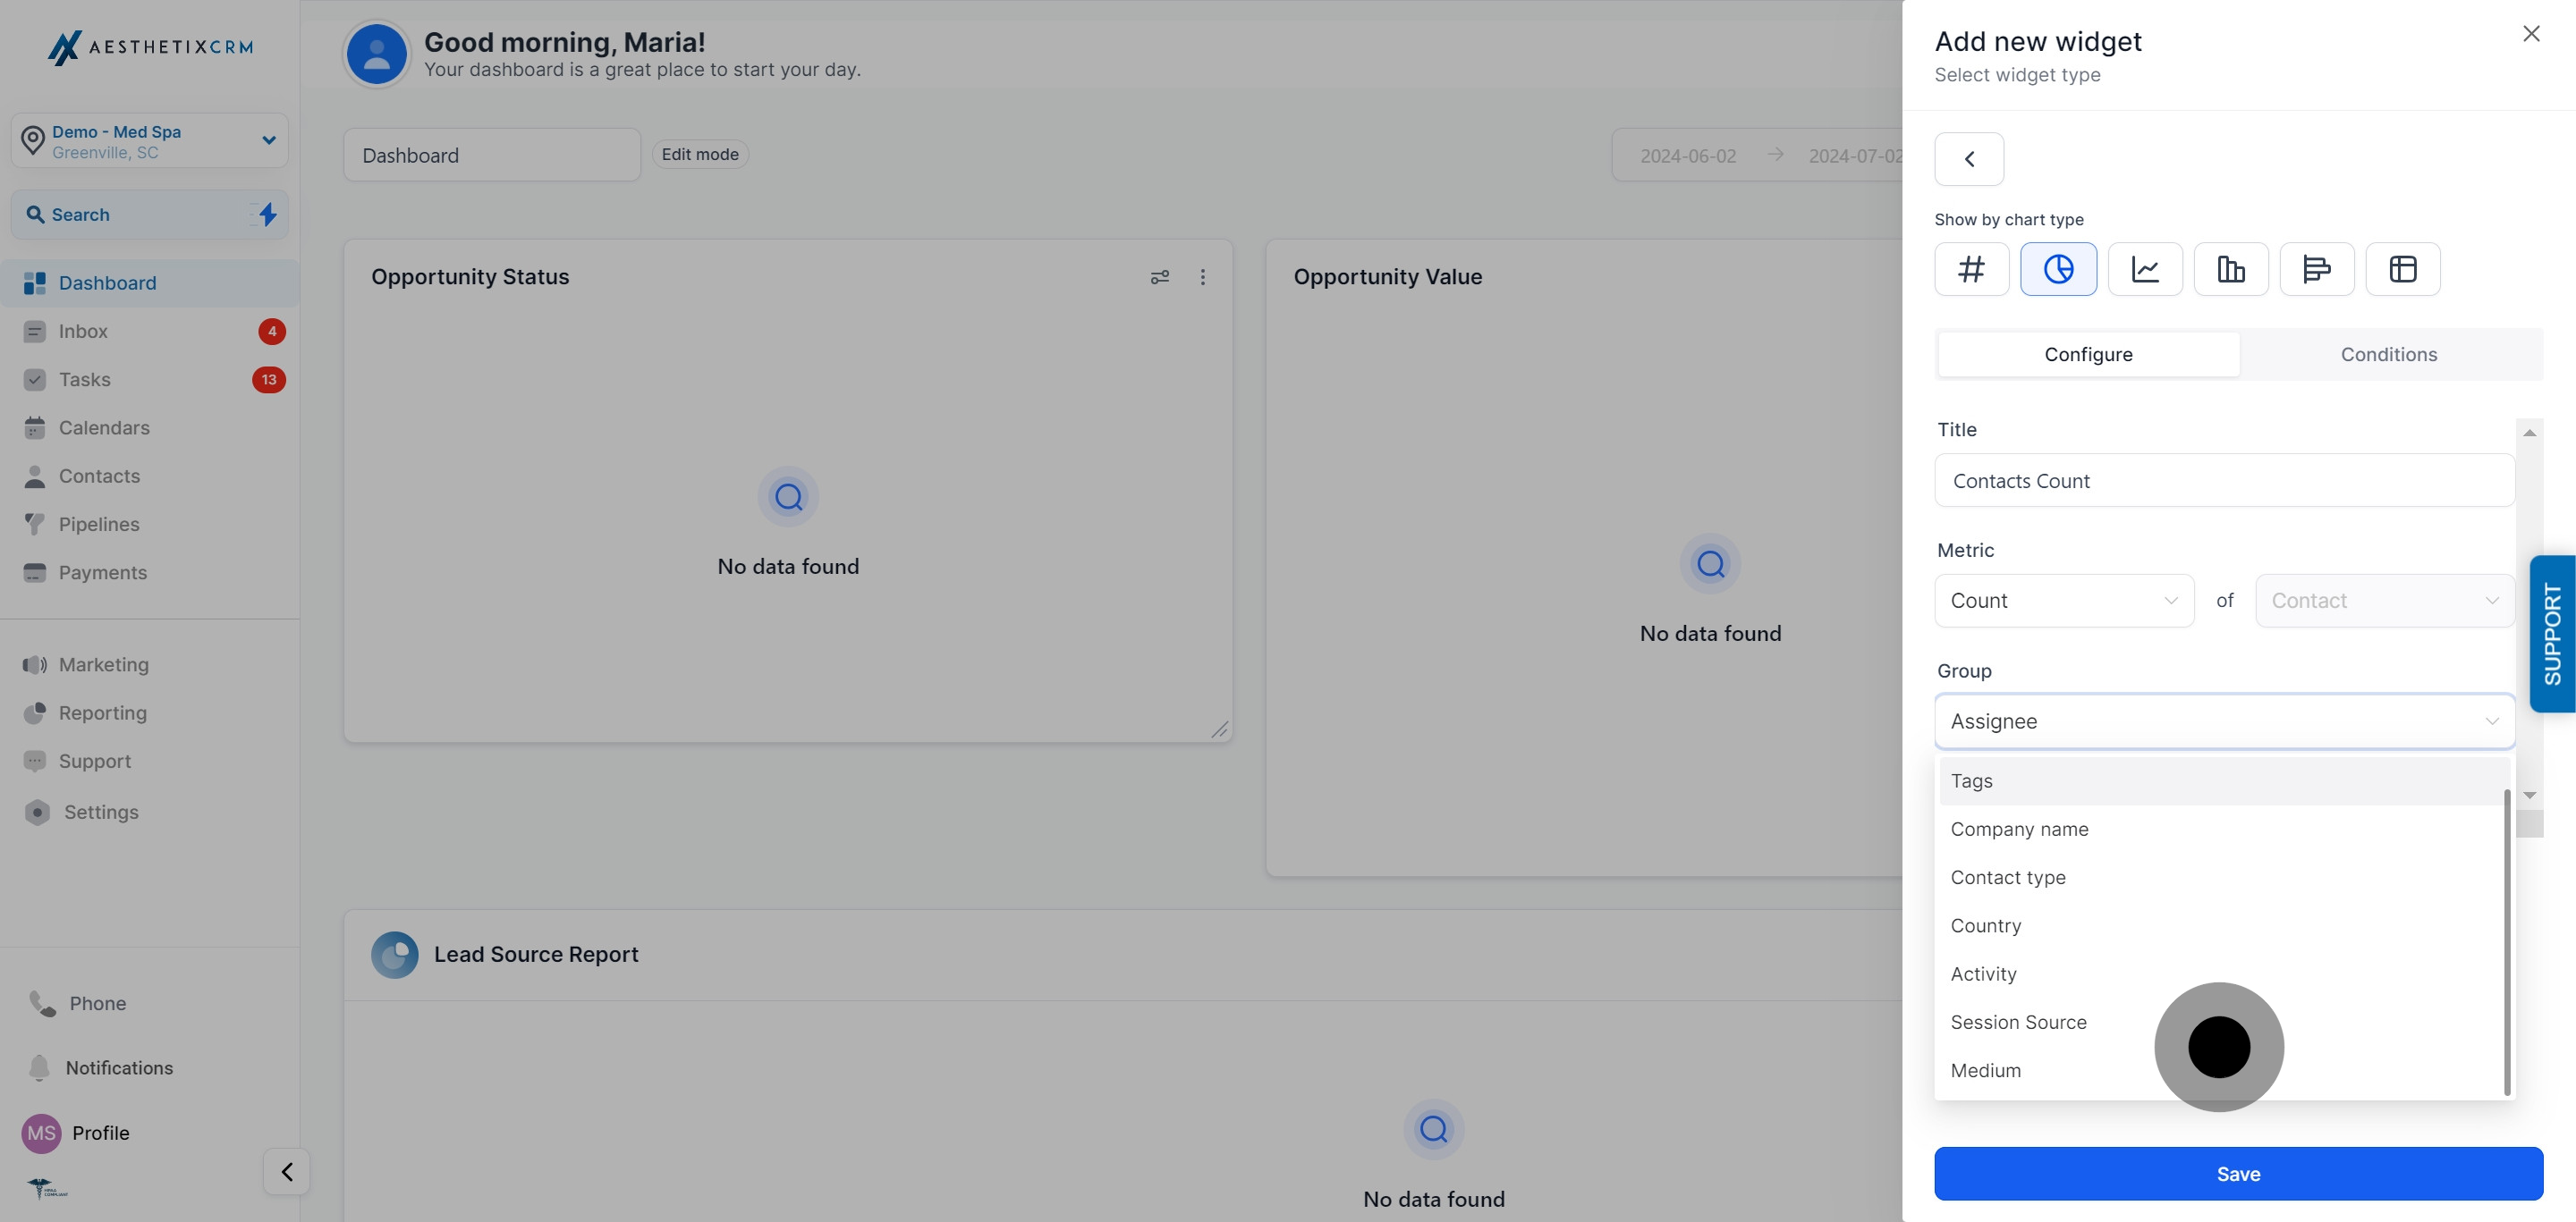Select the vertical bar chart type icon
The height and width of the screenshot is (1222, 2576).
pyautogui.click(x=2230, y=269)
